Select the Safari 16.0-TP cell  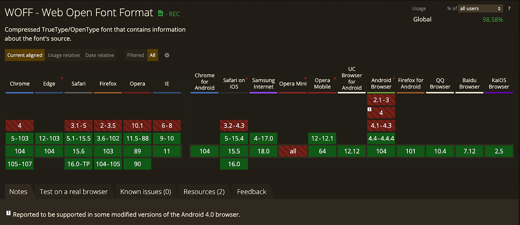coord(78,164)
